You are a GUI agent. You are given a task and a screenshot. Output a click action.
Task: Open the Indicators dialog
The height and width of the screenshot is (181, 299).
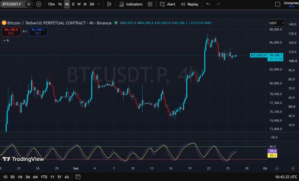[131, 4]
